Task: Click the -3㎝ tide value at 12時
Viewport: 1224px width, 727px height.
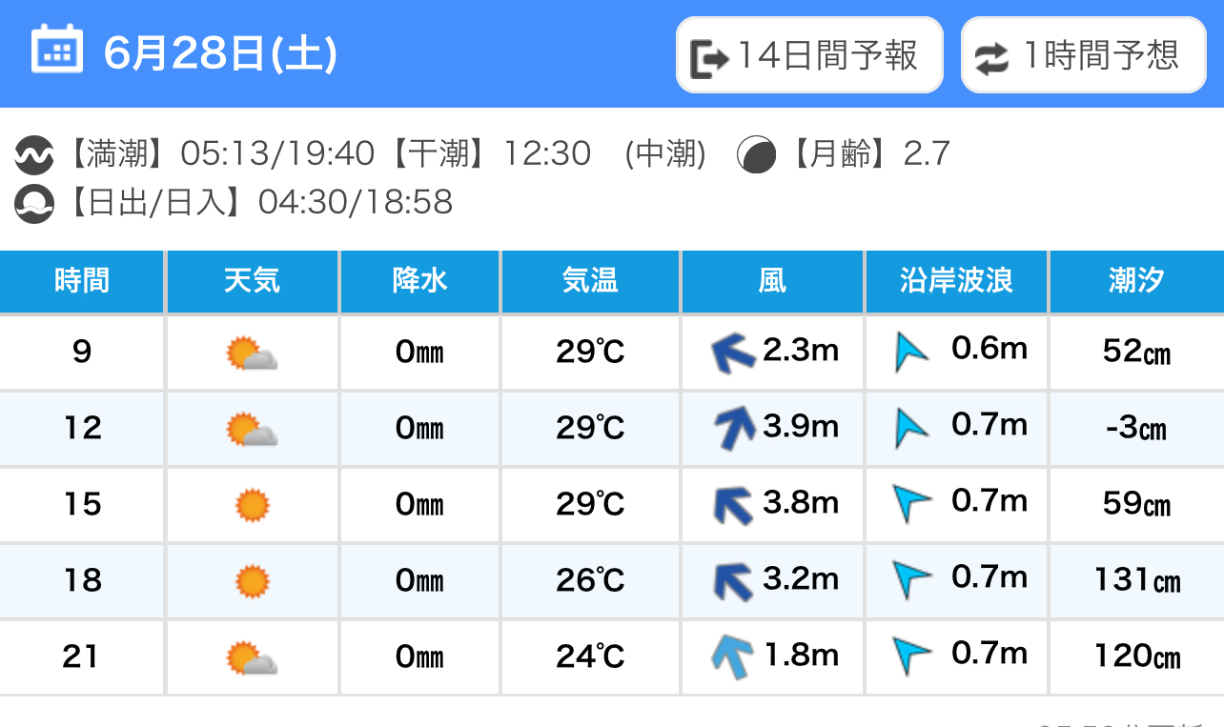Action: (x=1136, y=428)
